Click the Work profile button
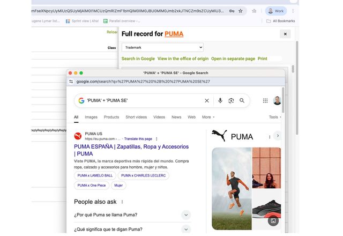Screen dimensions: 343x236 (x=276, y=11)
